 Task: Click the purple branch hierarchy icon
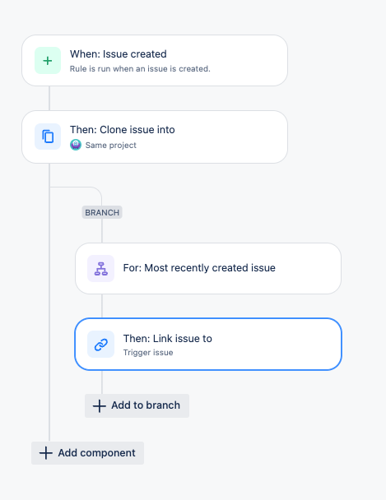(100, 268)
